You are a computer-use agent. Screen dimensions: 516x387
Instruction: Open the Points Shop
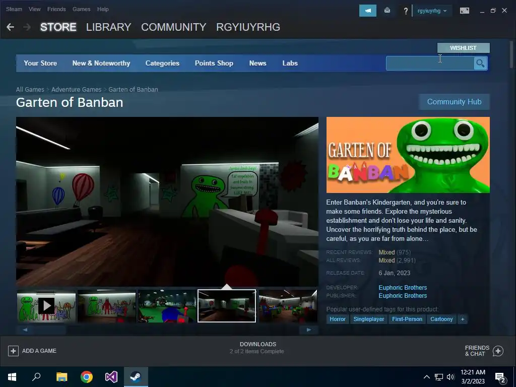pyautogui.click(x=214, y=63)
